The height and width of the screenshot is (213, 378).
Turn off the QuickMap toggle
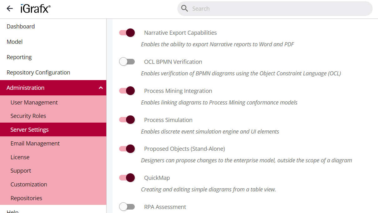127,178
